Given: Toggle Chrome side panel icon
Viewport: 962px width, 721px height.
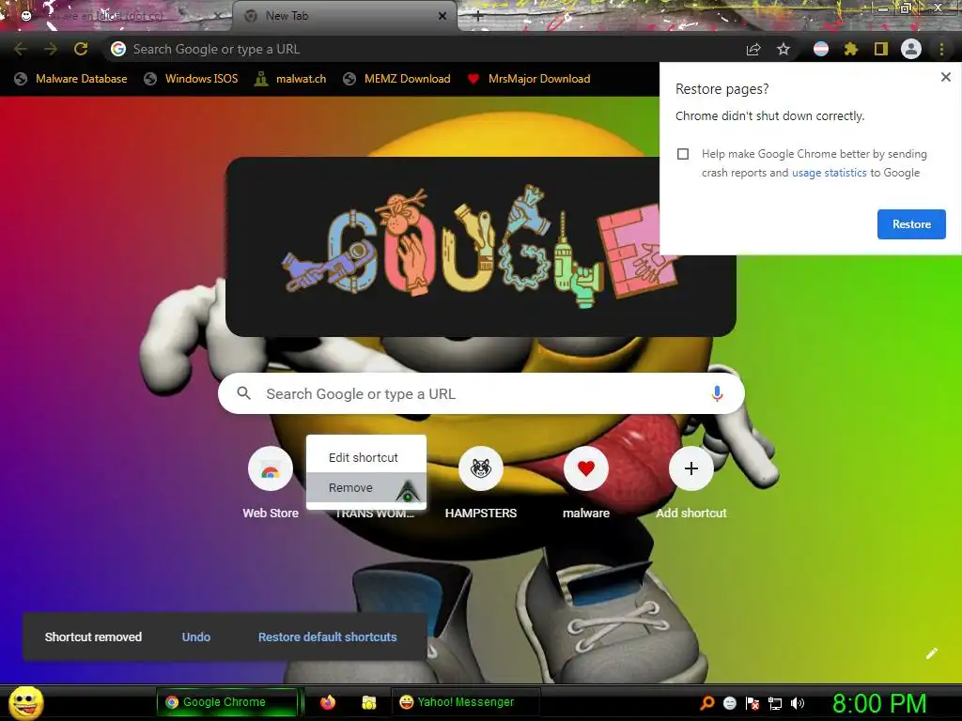Looking at the screenshot, I should point(881,49).
